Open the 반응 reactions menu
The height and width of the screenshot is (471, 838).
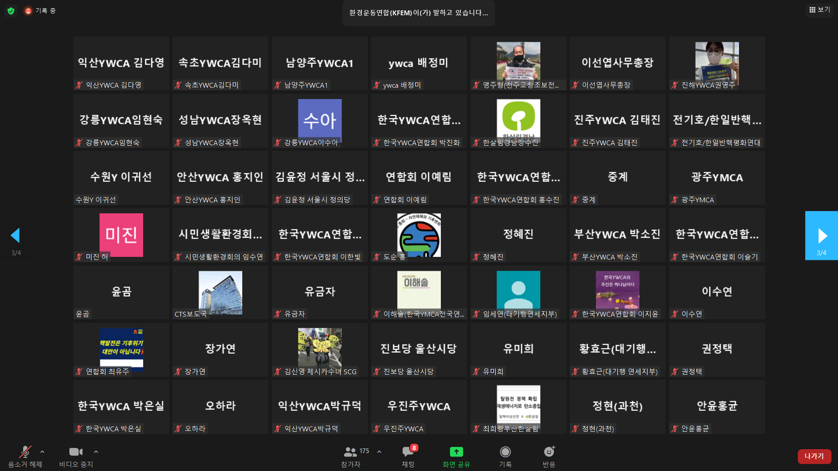point(549,456)
